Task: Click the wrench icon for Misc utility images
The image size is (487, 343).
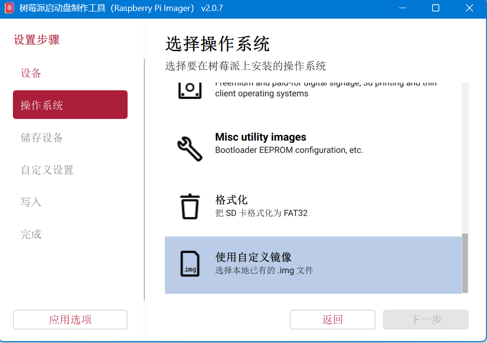Action: coord(190,149)
